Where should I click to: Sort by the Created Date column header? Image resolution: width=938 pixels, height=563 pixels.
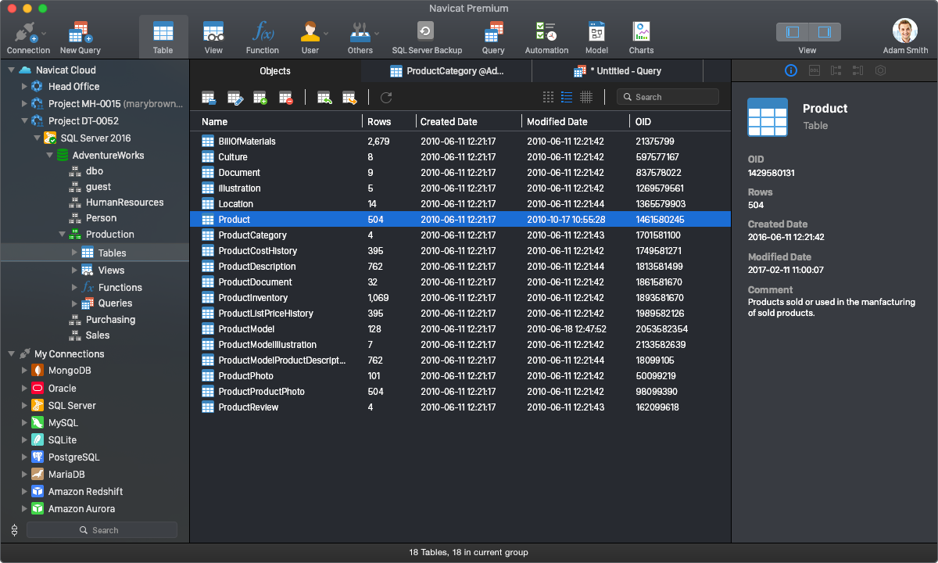tap(467, 121)
